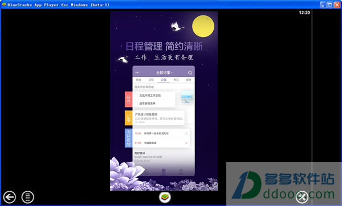Click the 工作、生活更有条理 subtitle
Screen dimensions: 342x206
tap(164, 57)
